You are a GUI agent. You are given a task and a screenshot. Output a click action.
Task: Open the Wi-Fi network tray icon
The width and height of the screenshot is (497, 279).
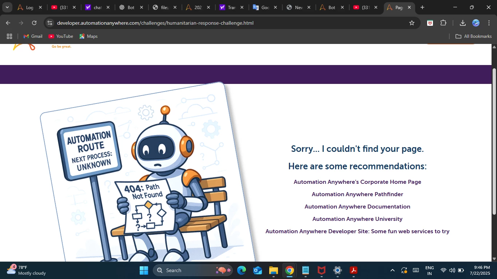coord(443,270)
